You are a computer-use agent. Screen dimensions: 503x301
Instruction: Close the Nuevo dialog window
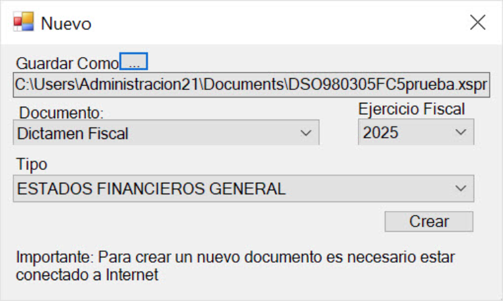pyautogui.click(x=477, y=22)
